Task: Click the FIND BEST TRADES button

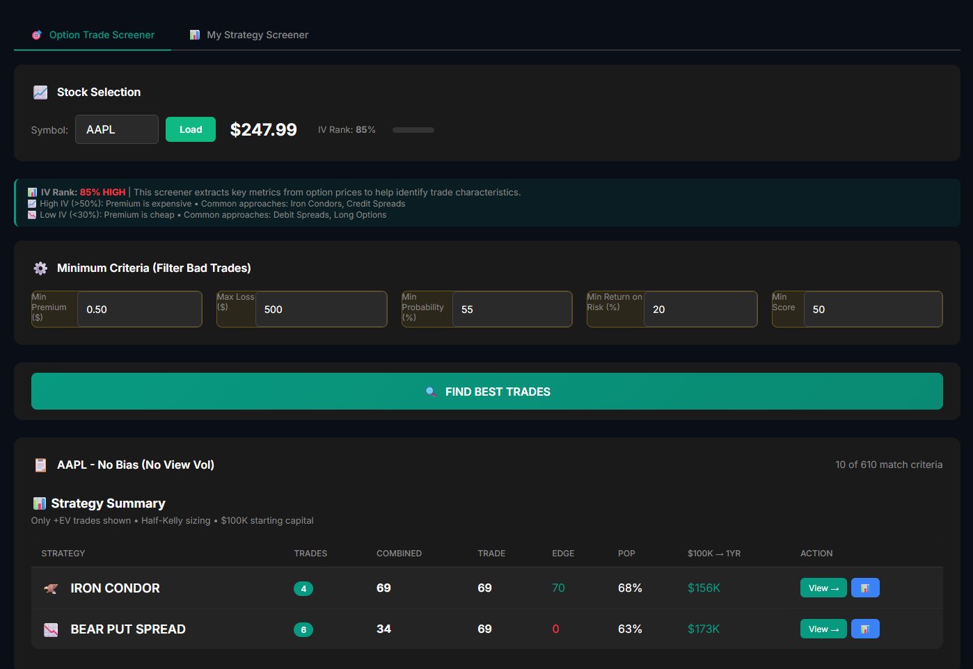Action: (486, 392)
